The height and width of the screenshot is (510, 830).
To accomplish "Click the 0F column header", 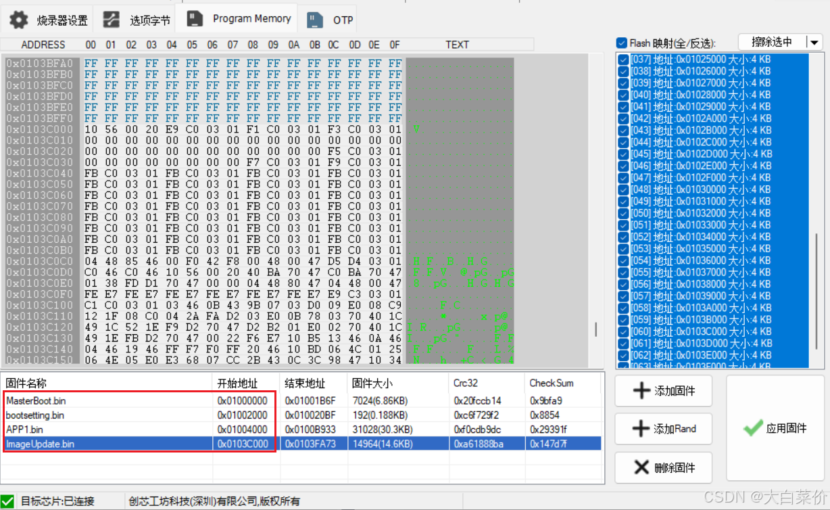I will pyautogui.click(x=395, y=45).
